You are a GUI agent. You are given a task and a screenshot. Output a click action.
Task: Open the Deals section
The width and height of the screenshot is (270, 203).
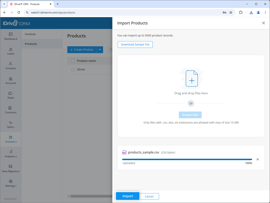tap(10, 95)
